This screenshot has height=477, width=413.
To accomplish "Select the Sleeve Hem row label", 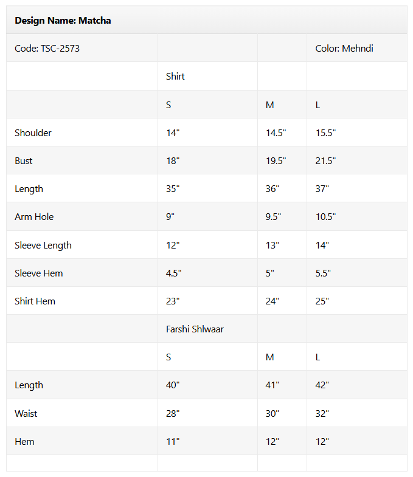I will [39, 273].
